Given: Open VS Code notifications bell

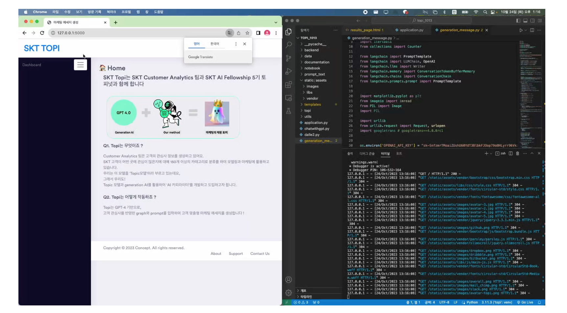Looking at the screenshot, I should tap(539, 302).
